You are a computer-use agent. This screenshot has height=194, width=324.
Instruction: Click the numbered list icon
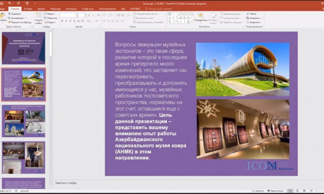coord(112,15)
